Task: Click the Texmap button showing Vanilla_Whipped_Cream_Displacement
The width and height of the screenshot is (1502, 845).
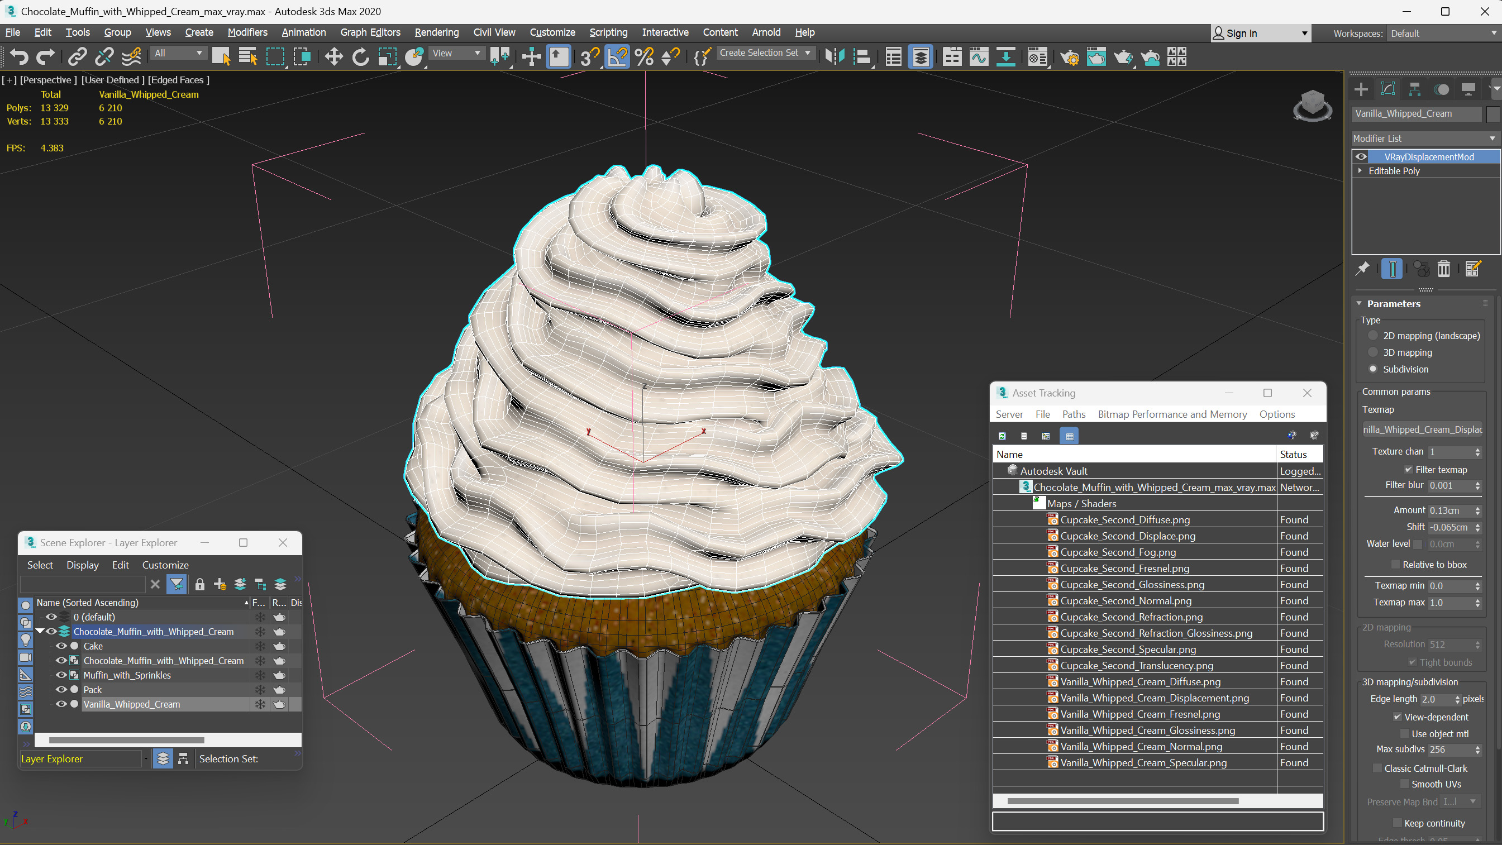Action: (x=1422, y=430)
